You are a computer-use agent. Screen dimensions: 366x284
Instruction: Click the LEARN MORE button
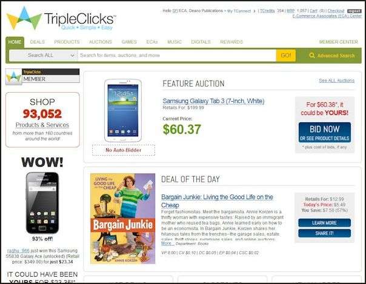coord(324,223)
